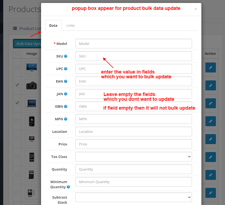Open the SKU help tooltip icon

click(66, 56)
